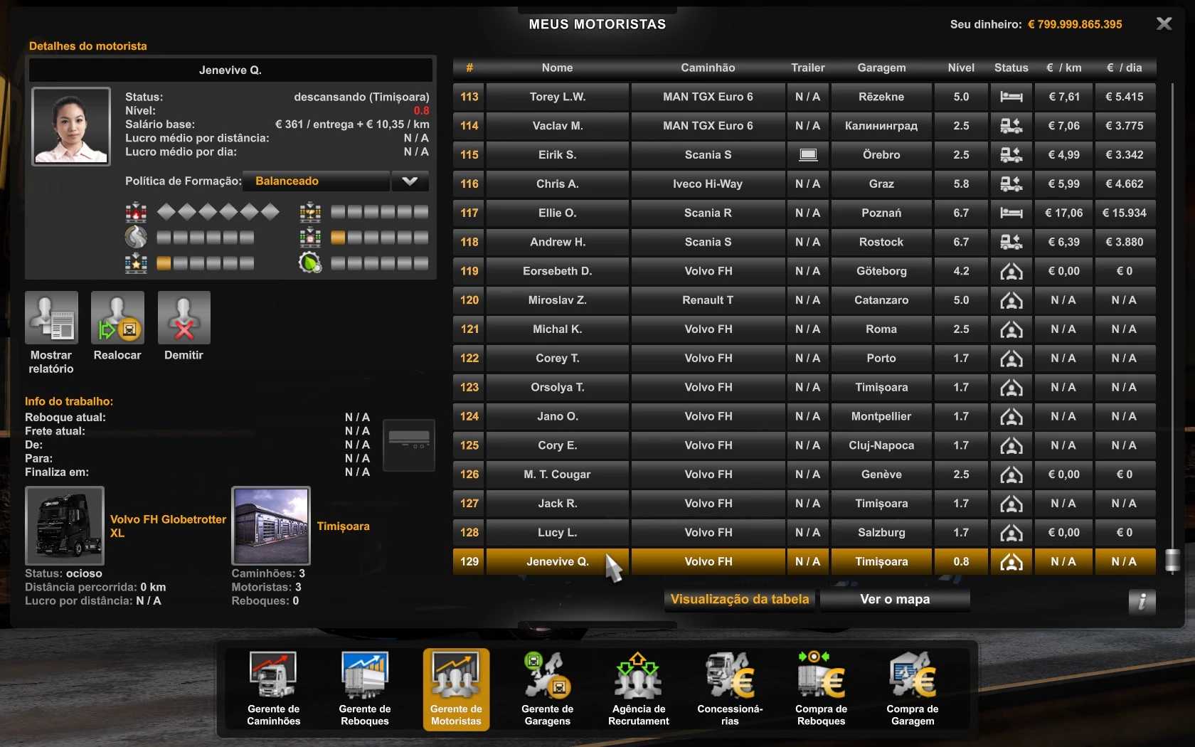
Task: Click the driver list scrollbar handle
Action: 1172,561
